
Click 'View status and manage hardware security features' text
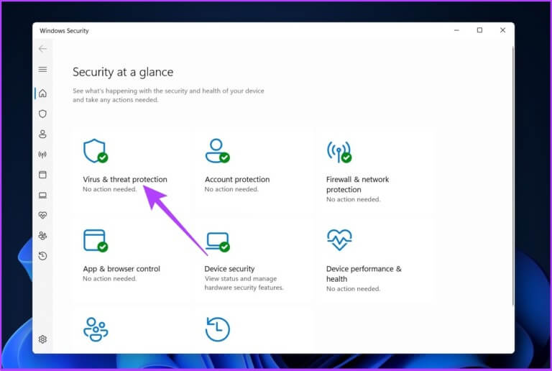click(244, 283)
